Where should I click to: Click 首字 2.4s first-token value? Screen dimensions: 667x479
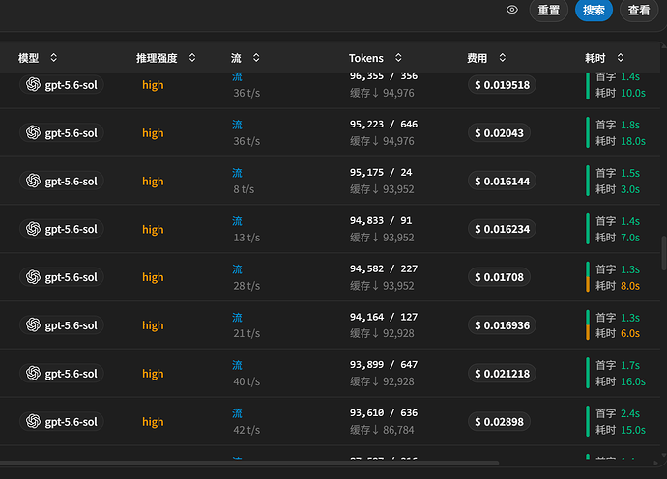coord(630,413)
